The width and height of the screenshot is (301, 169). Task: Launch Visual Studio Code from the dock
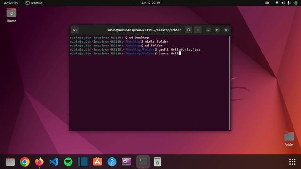point(54,162)
